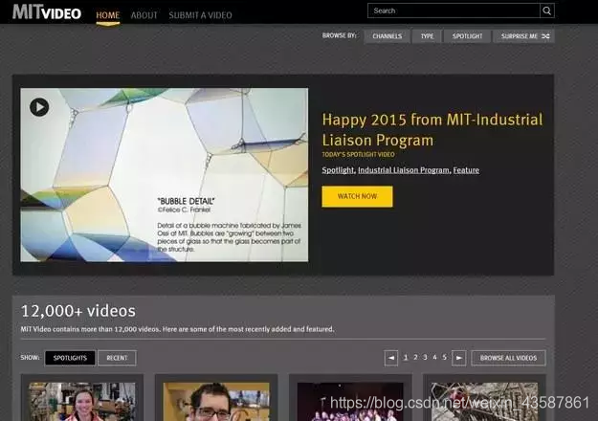
Task: Show Recent videos
Action: pyautogui.click(x=117, y=358)
